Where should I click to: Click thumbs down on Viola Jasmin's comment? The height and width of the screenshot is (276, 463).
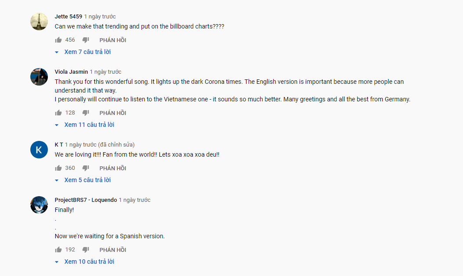click(x=86, y=113)
